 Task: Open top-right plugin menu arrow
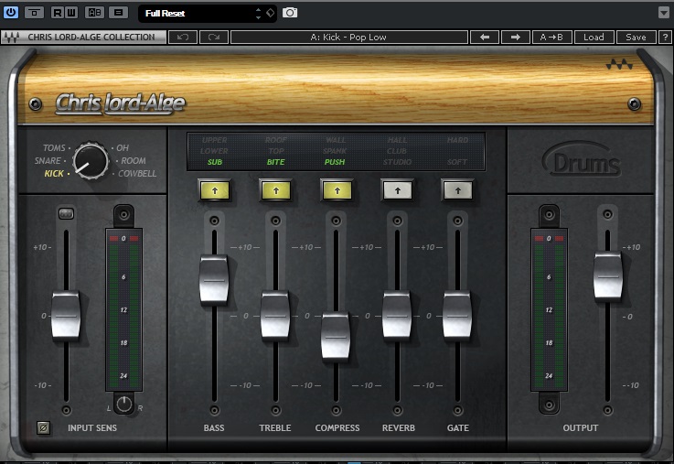(x=664, y=13)
